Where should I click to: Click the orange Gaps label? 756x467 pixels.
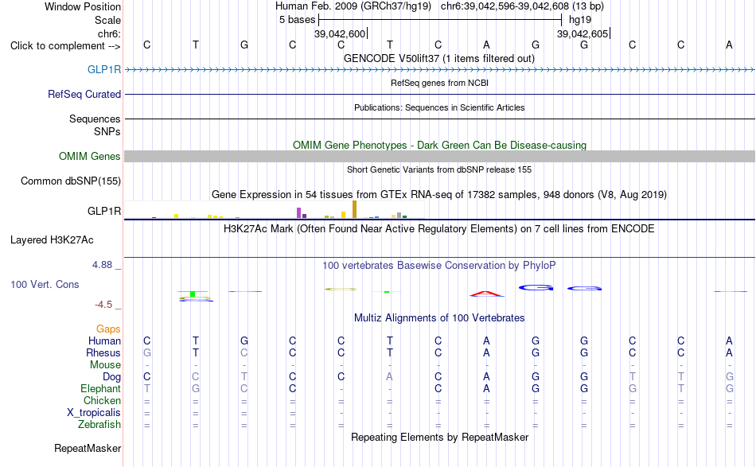click(x=108, y=329)
